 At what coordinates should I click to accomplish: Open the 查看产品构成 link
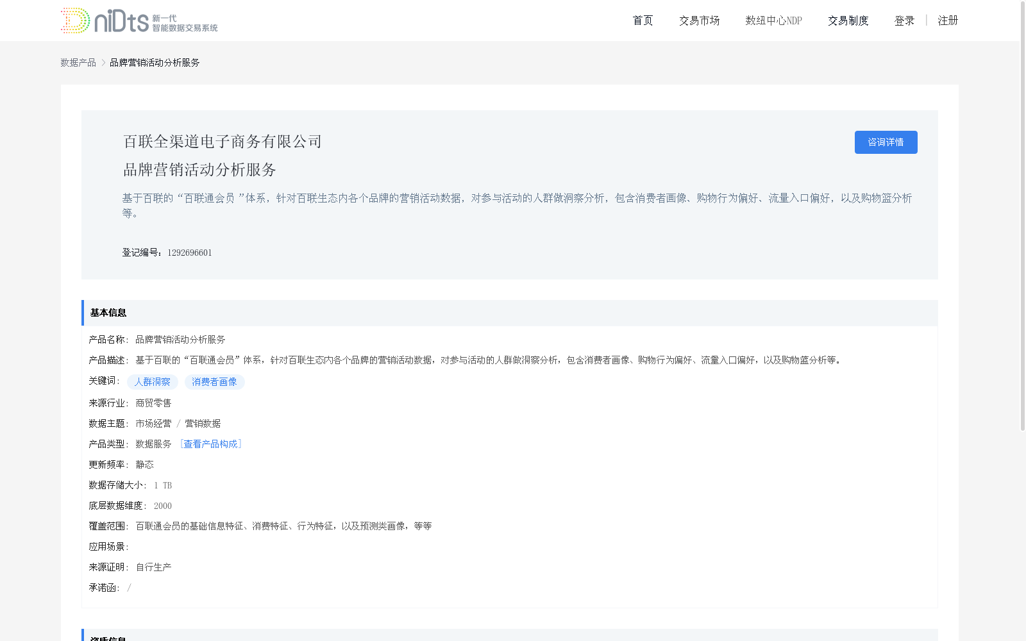210,444
